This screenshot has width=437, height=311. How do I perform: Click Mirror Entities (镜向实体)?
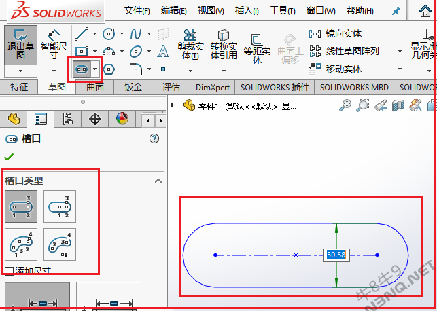tap(335, 34)
